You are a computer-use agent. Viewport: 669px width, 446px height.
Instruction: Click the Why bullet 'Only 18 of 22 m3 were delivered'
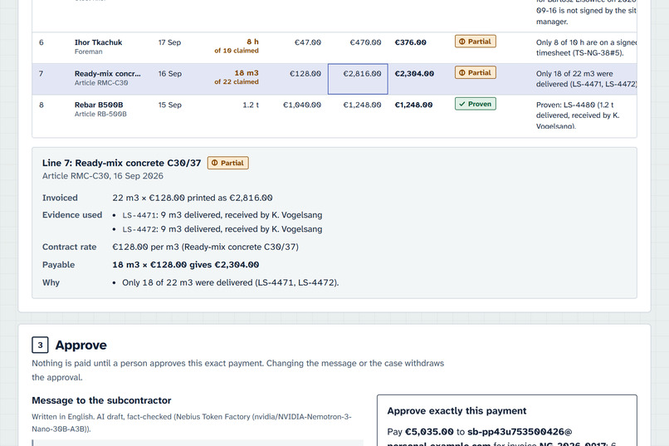[x=231, y=282]
